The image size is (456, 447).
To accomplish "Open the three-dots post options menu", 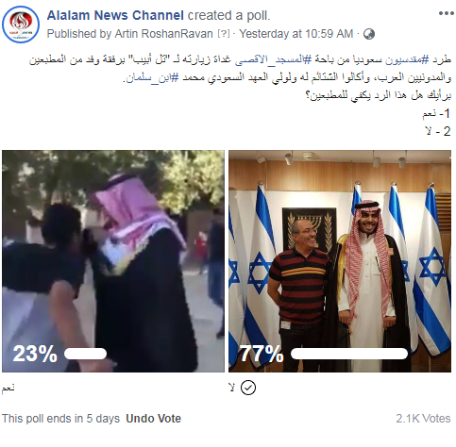I will 447,13.
